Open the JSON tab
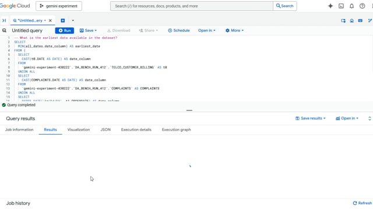The height and width of the screenshot is (209, 373). pyautogui.click(x=105, y=129)
